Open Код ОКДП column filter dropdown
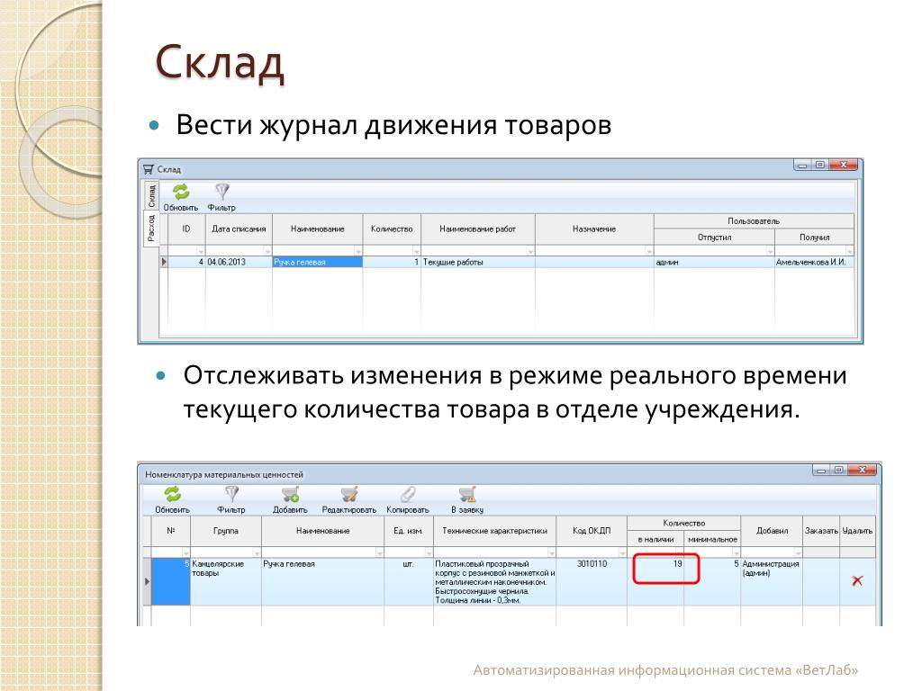Image resolution: width=922 pixels, height=691 pixels. [622, 553]
